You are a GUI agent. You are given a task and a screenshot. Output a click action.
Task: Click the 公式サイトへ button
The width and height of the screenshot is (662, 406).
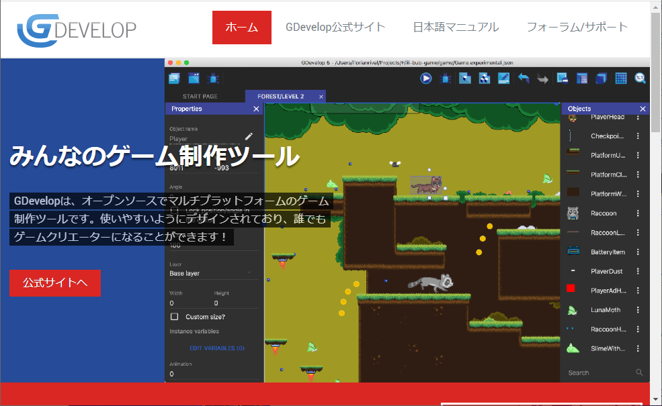coord(54,283)
